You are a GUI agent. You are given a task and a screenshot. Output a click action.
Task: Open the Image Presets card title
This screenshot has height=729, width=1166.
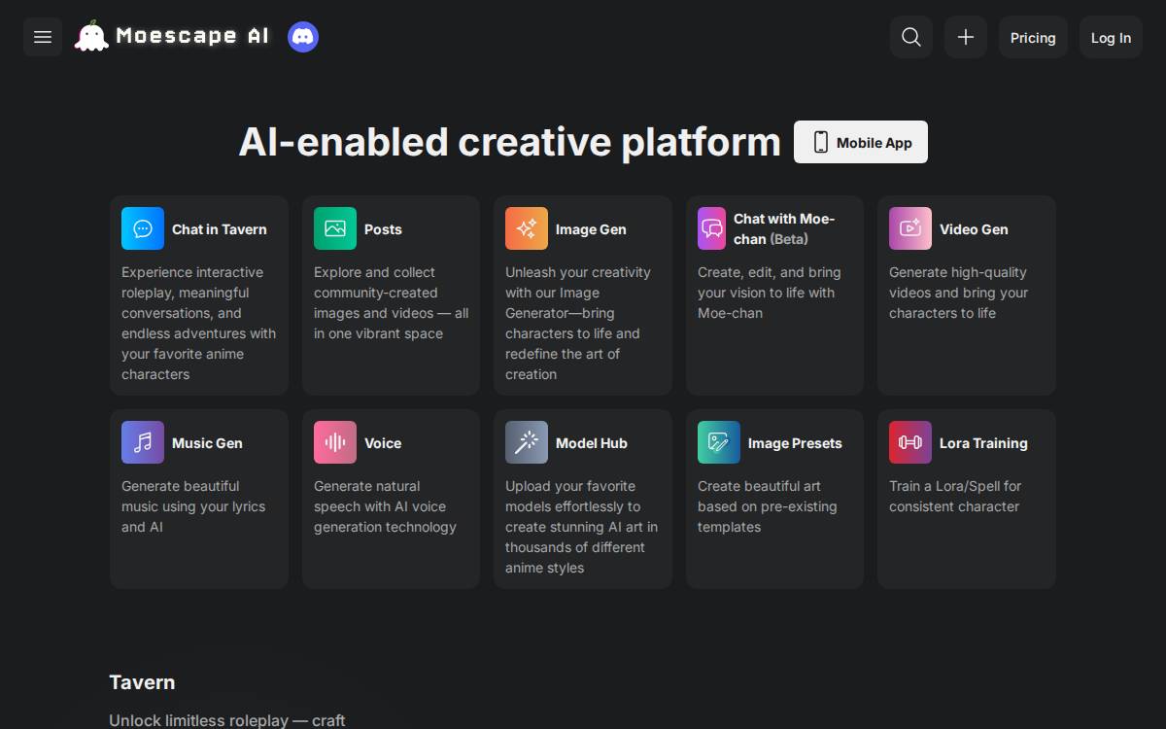point(795,443)
